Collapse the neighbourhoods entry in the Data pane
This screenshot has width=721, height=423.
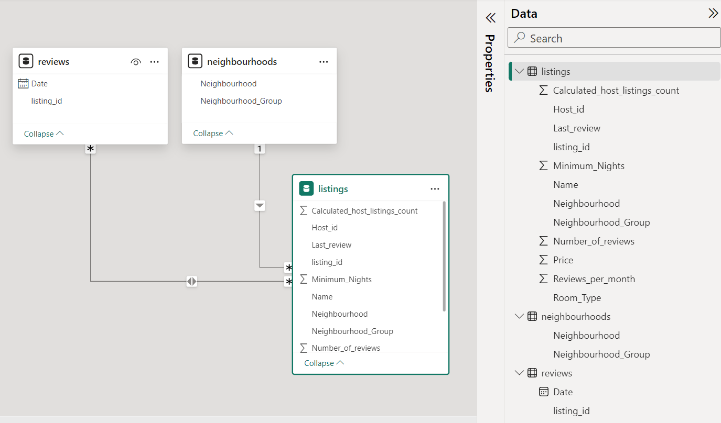click(519, 316)
